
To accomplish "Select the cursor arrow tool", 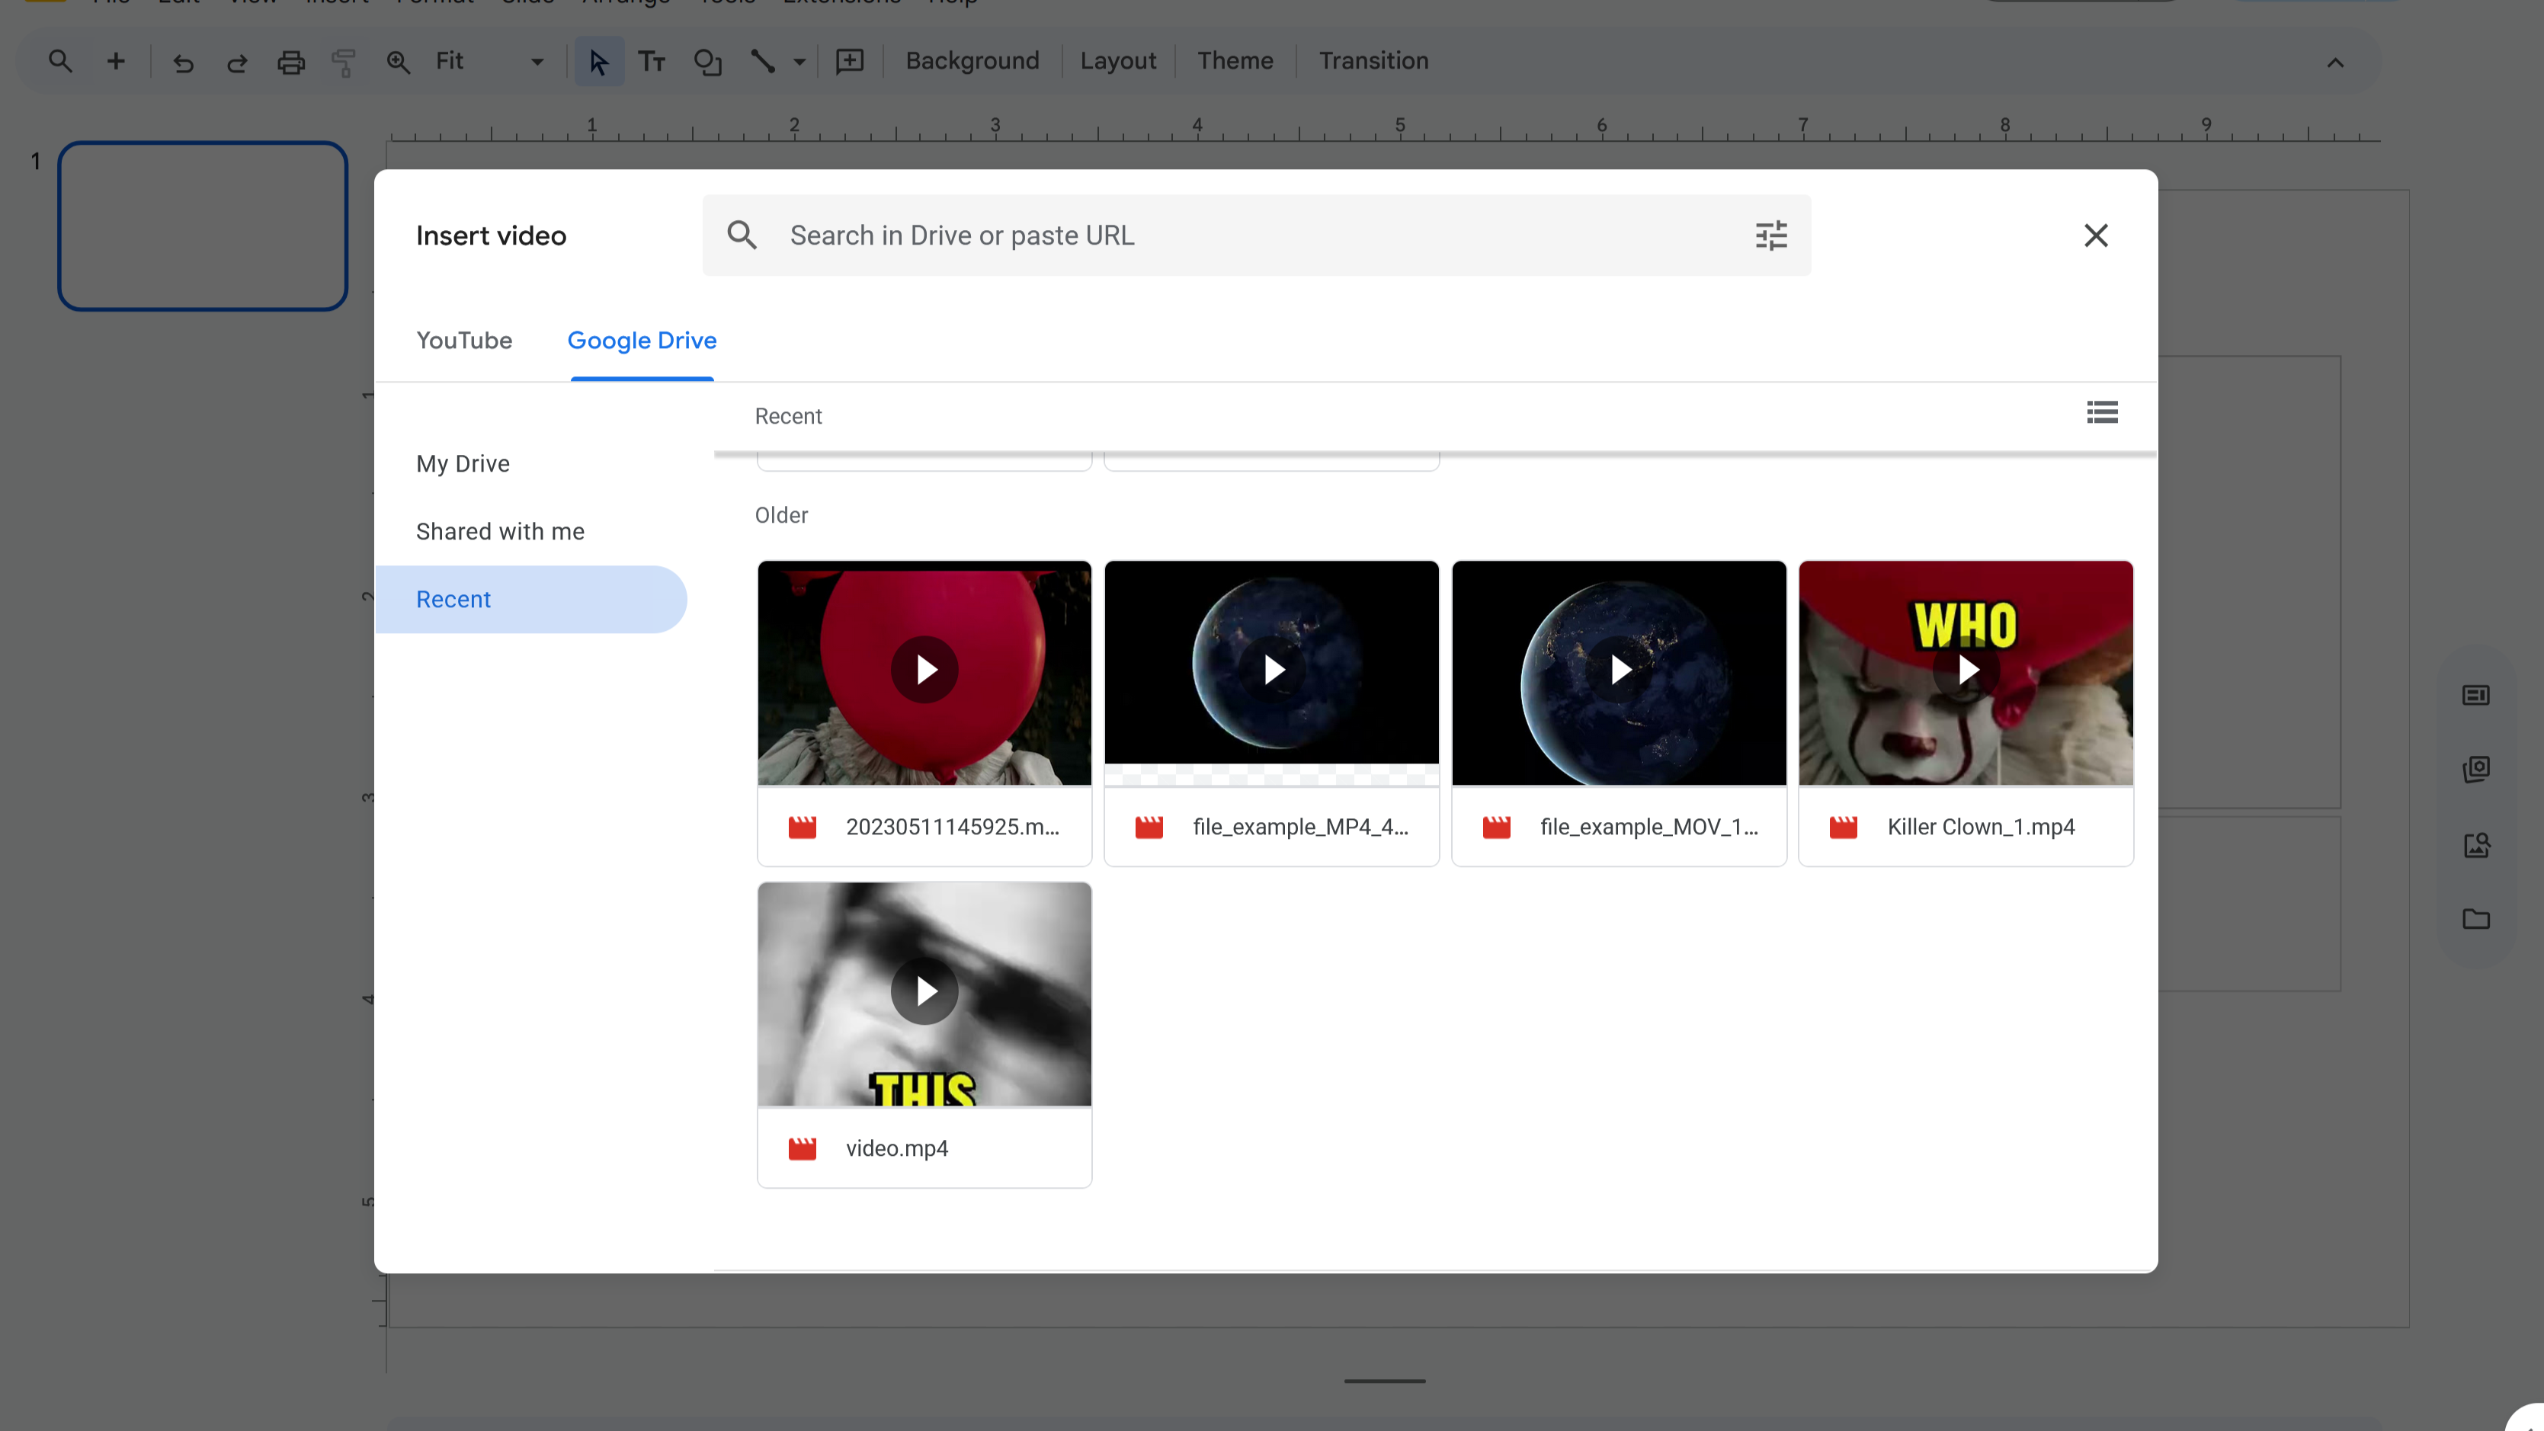I will click(x=598, y=61).
